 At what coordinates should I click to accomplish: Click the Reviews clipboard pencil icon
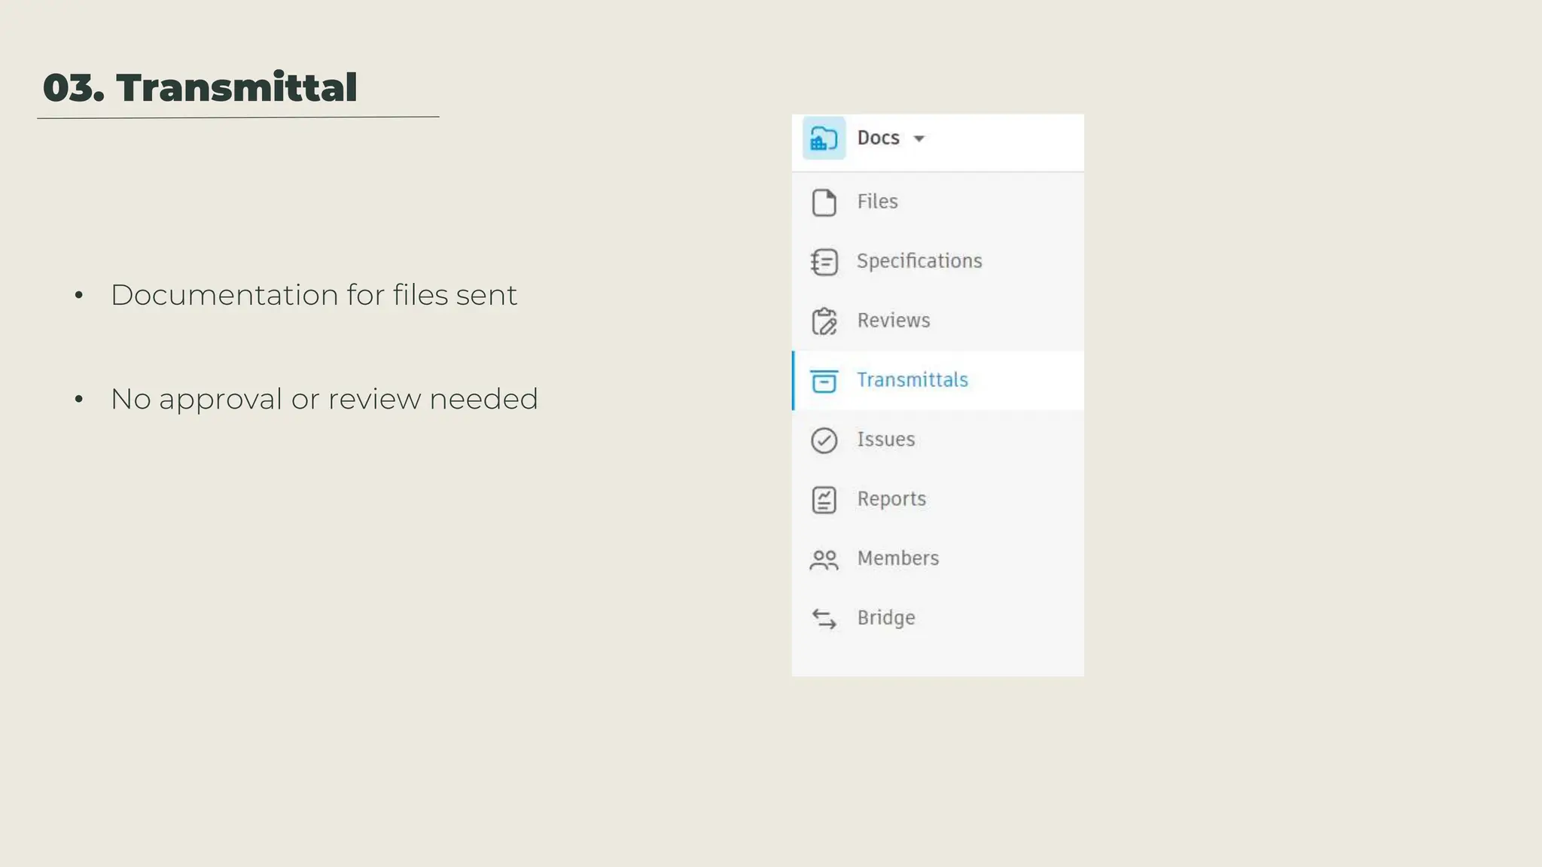pyautogui.click(x=824, y=321)
